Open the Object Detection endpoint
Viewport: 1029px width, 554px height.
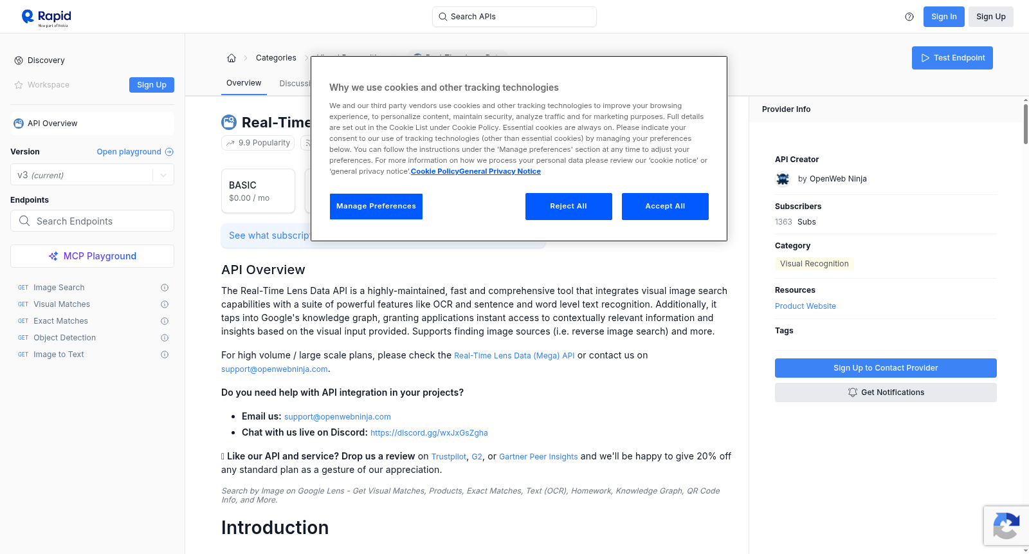(x=64, y=338)
